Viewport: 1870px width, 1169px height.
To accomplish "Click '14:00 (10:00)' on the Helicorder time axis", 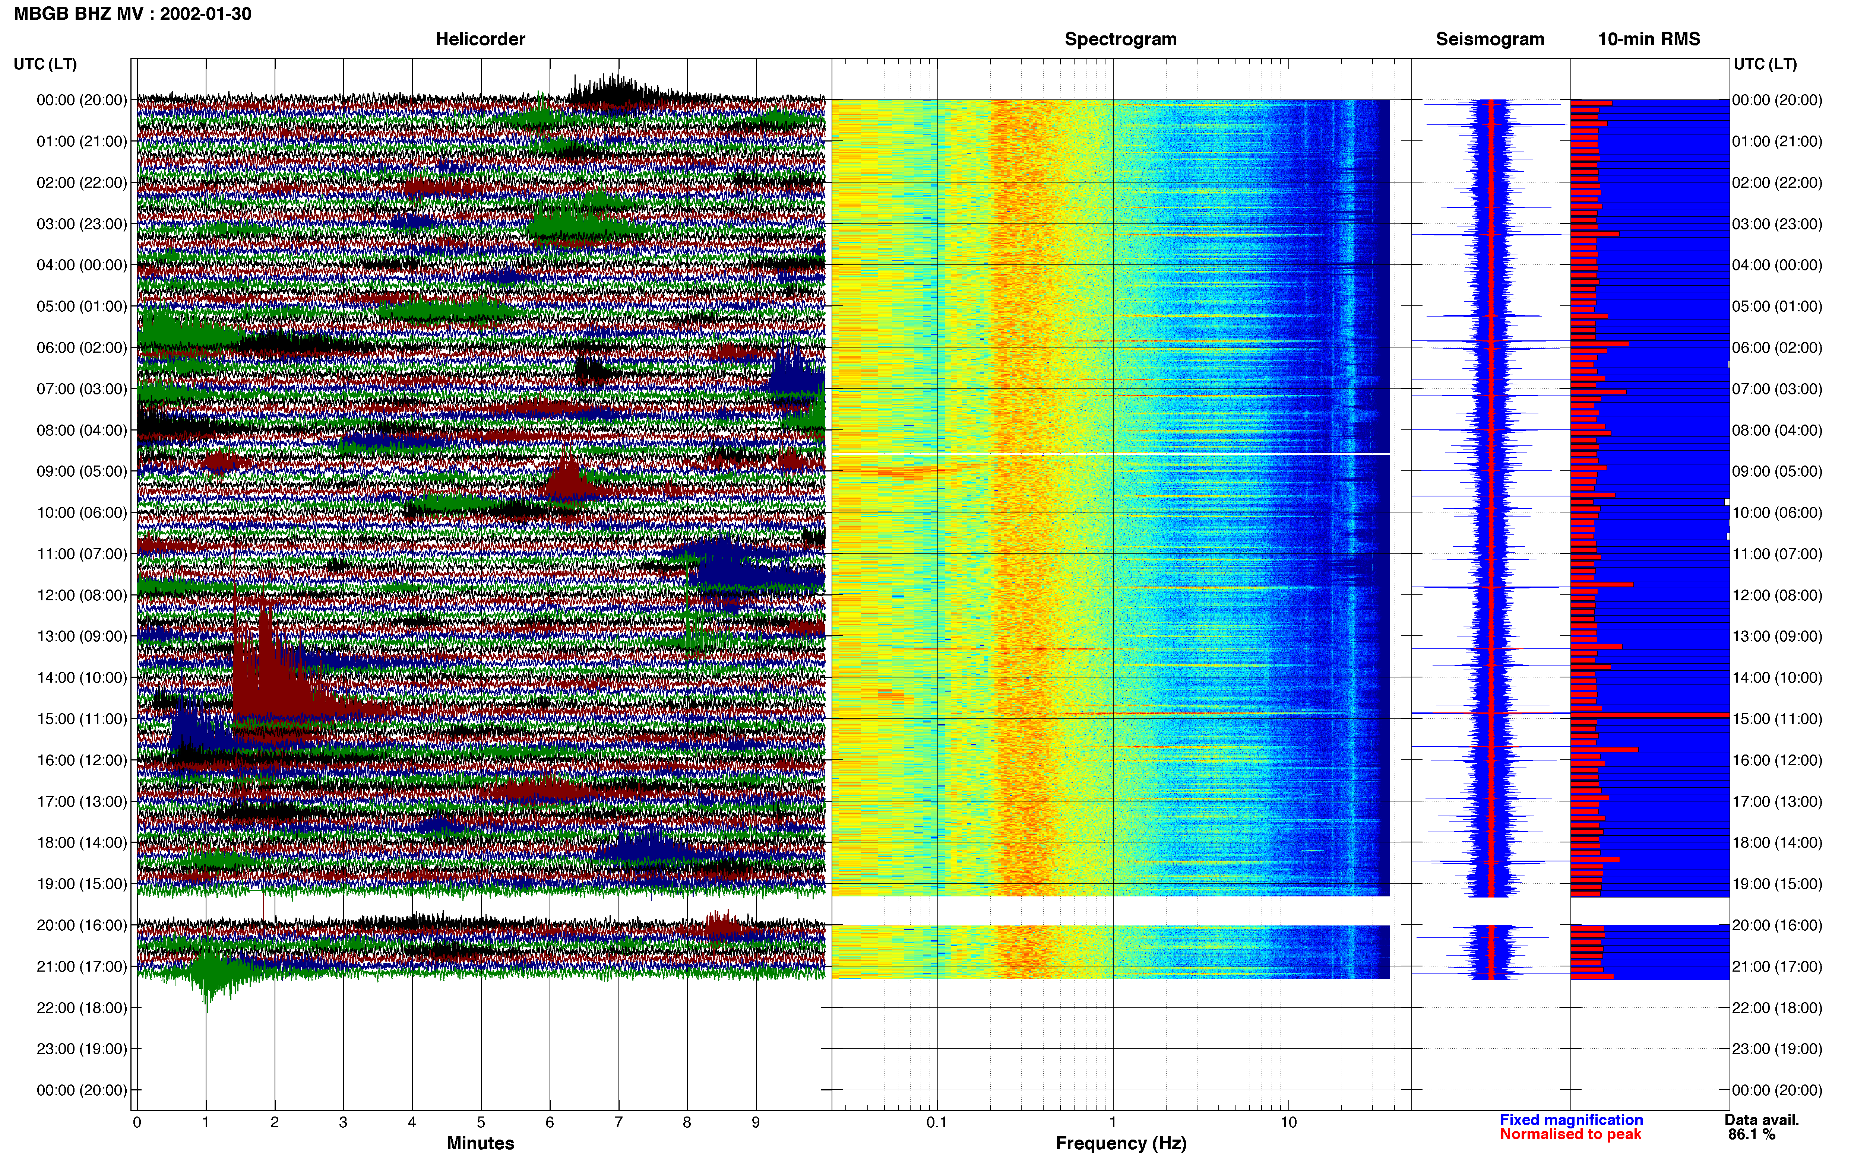I will point(82,678).
